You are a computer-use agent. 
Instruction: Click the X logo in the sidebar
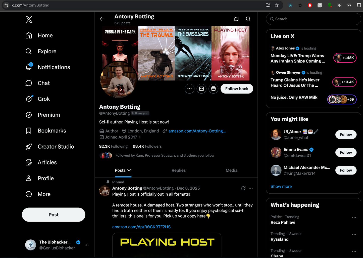(29, 19)
